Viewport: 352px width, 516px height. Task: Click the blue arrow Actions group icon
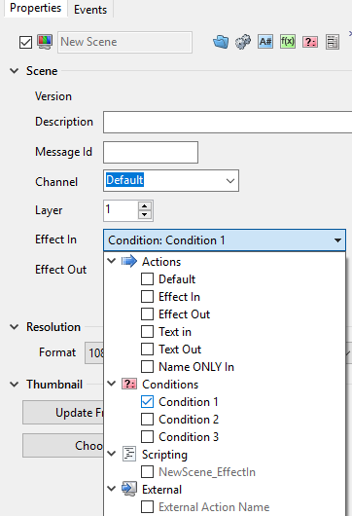128,261
